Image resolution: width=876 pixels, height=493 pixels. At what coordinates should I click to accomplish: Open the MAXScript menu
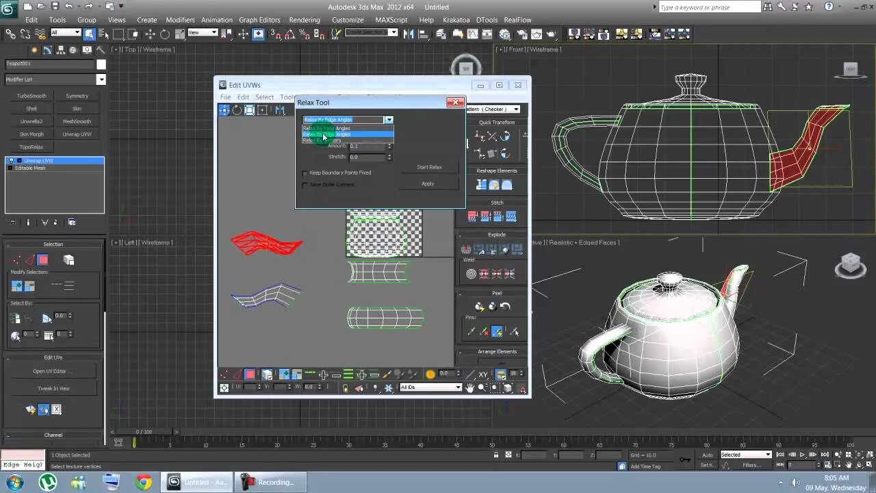coord(391,20)
